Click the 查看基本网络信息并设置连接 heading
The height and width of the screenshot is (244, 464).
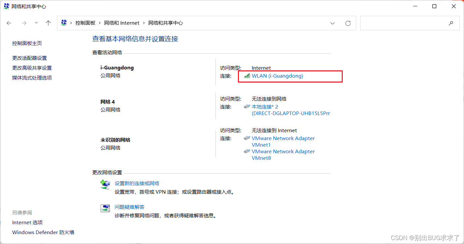[x=135, y=39]
